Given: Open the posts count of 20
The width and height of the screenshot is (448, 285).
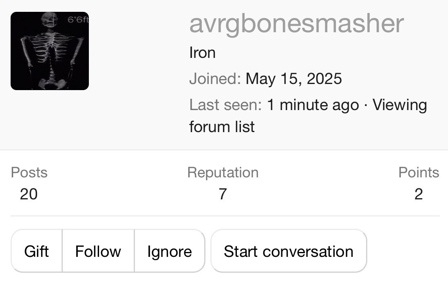Looking at the screenshot, I should tap(29, 194).
